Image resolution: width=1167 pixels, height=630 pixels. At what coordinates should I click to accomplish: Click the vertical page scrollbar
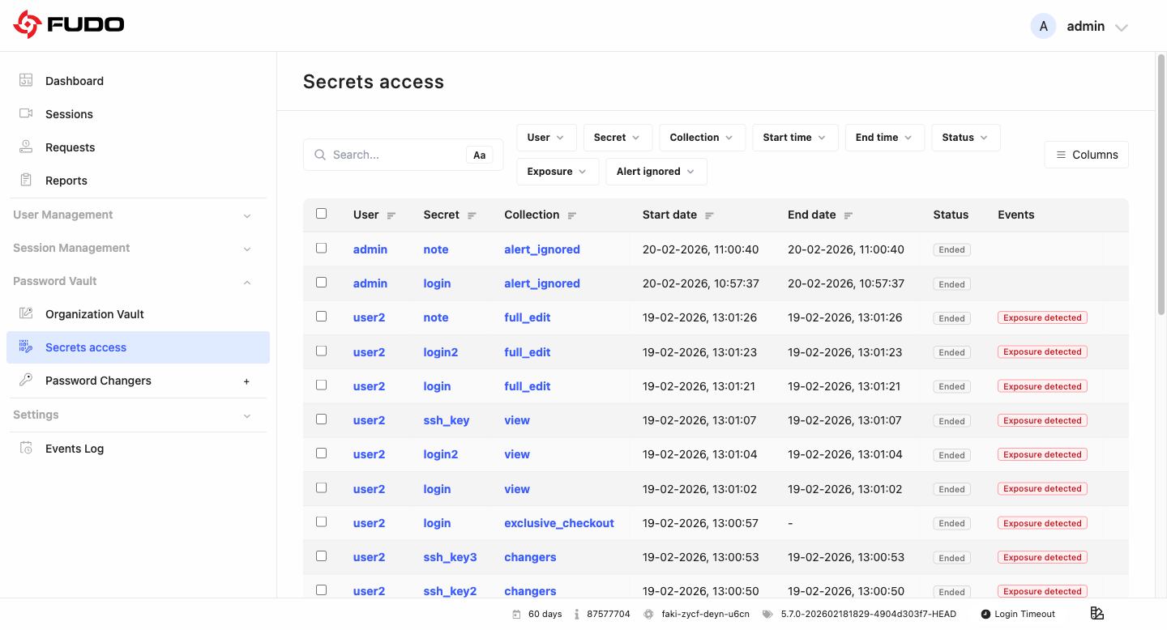click(1161, 185)
